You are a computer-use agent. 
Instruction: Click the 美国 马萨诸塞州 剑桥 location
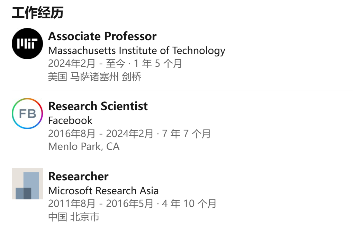pos(94,77)
